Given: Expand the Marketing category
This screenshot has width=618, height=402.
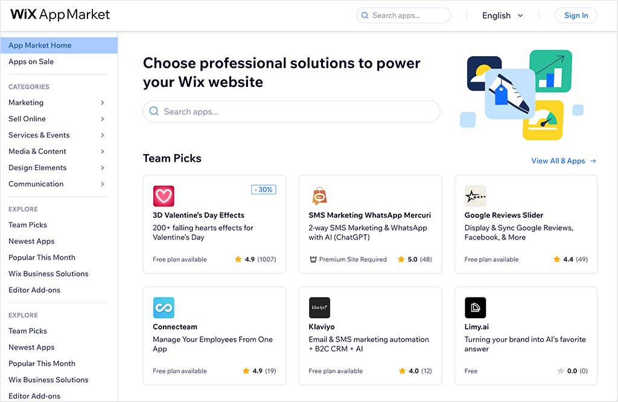Looking at the screenshot, I should click(26, 103).
